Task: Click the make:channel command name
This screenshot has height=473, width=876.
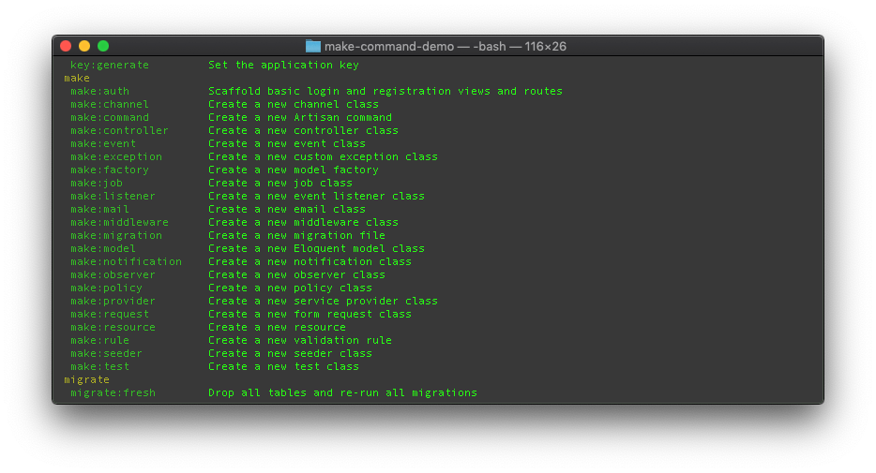Action: (x=110, y=104)
